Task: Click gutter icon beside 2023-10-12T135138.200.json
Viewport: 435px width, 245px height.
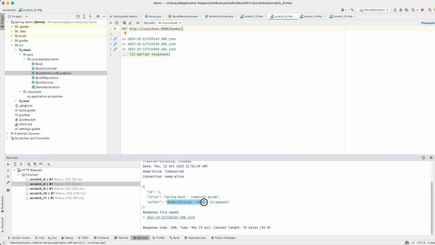Action: pyautogui.click(x=115, y=44)
